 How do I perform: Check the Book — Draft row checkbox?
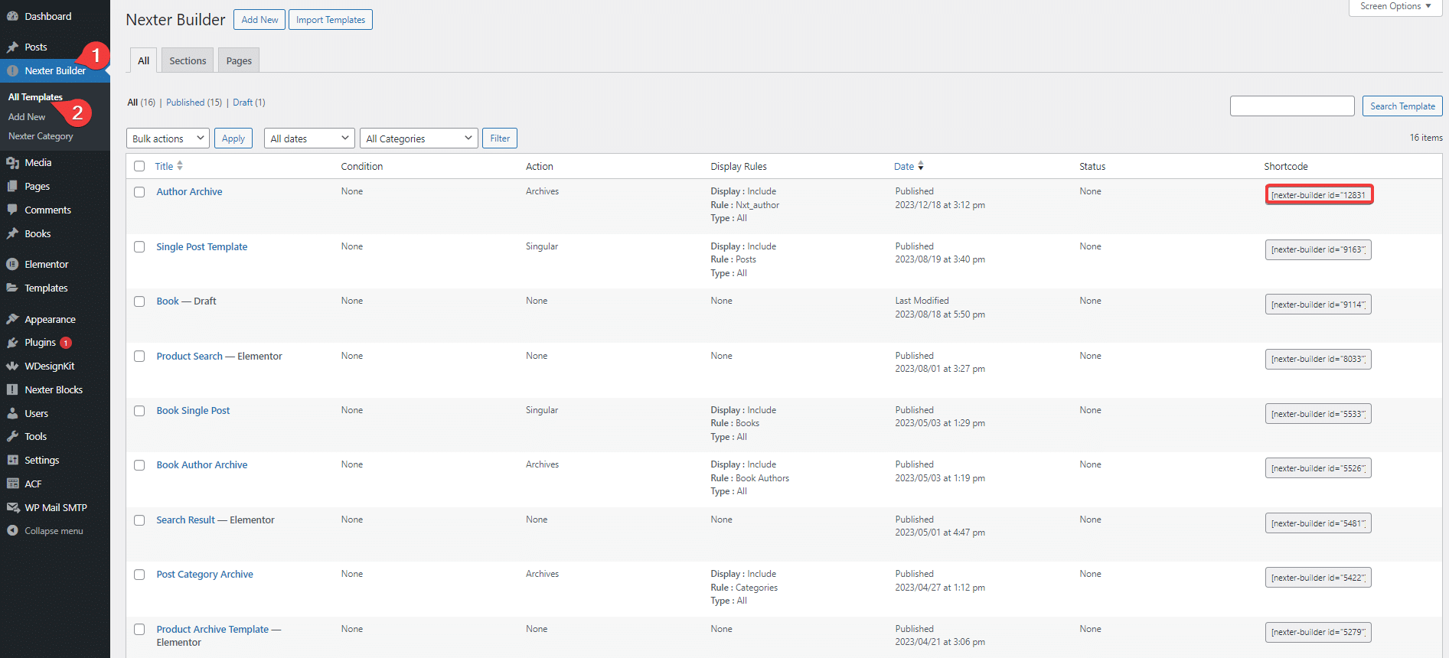[x=139, y=301]
